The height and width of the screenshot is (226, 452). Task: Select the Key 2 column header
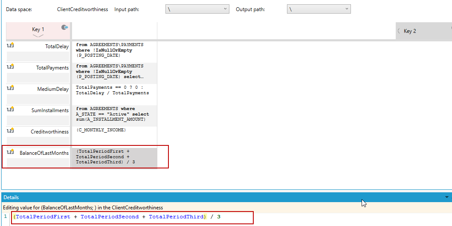424,31
